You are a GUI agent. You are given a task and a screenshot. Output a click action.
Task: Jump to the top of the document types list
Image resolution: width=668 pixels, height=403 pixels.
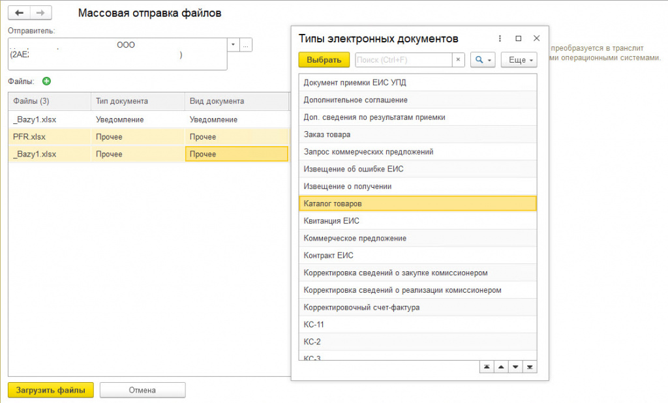pos(486,367)
